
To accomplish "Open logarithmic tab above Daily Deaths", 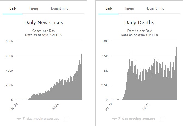I will (x=155, y=8).
